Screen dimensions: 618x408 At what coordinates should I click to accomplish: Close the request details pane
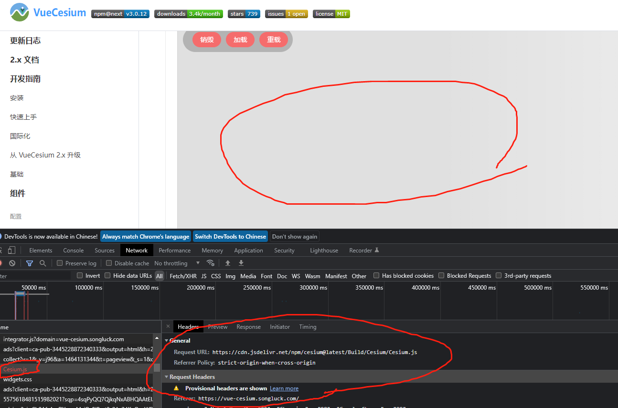click(168, 326)
